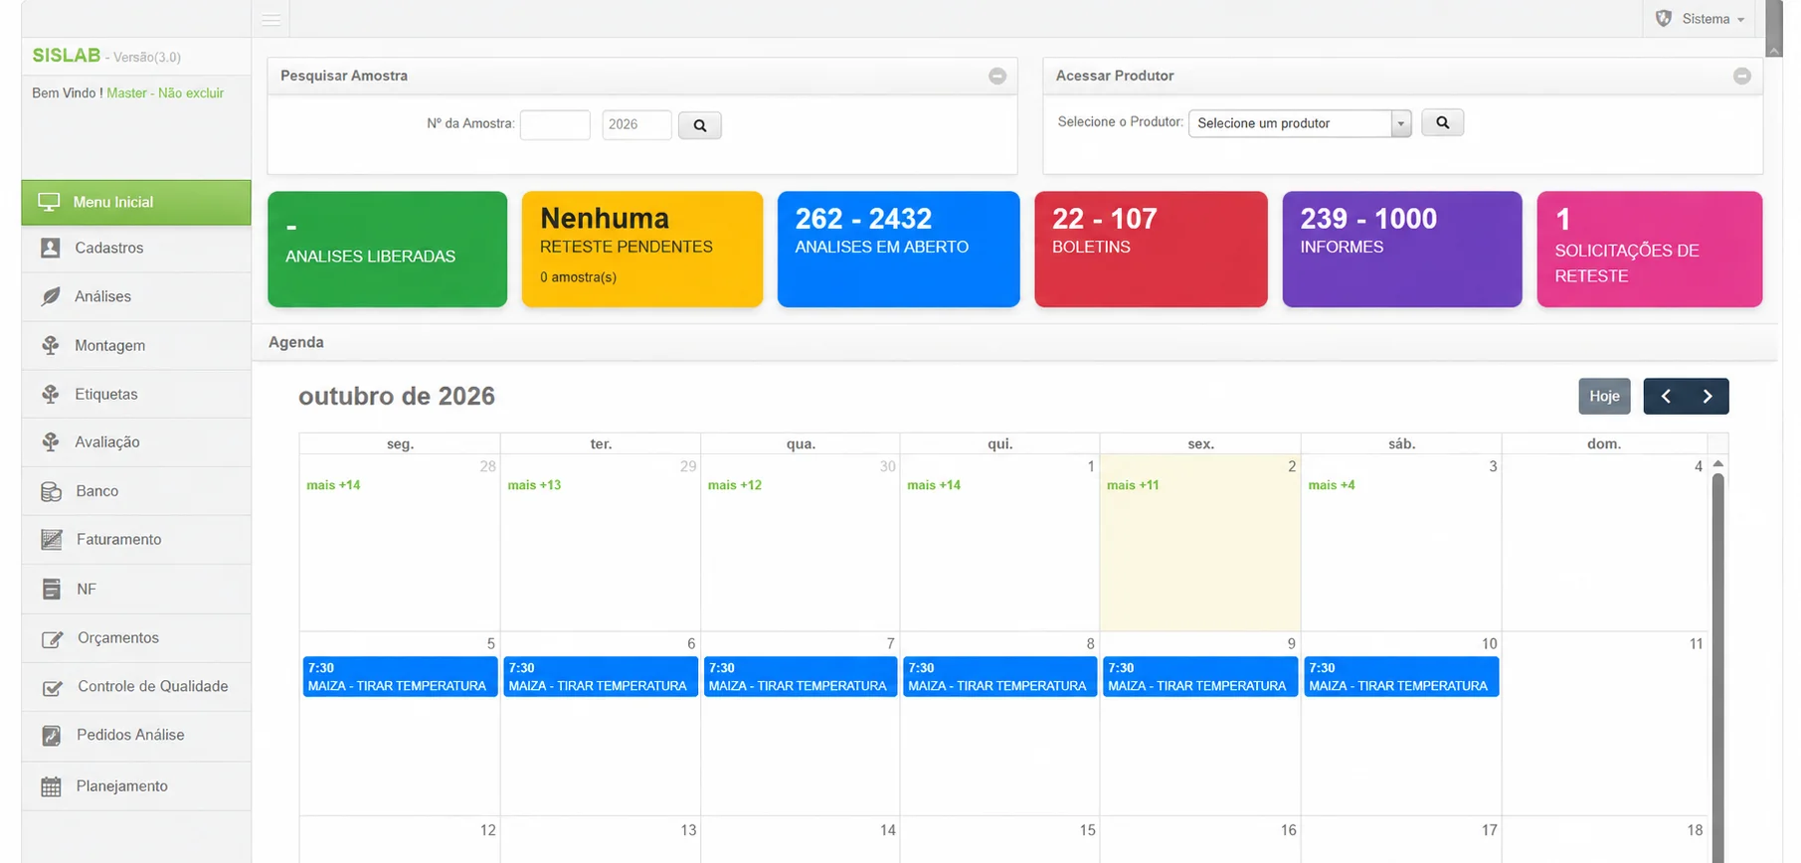
Task: Click the Faturamento chart icon
Action: point(52,539)
